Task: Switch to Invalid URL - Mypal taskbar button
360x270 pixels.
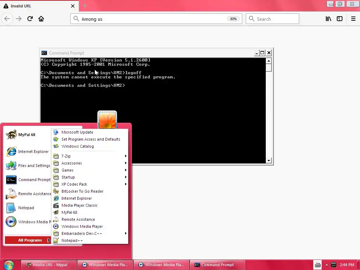Action: tap(49, 265)
